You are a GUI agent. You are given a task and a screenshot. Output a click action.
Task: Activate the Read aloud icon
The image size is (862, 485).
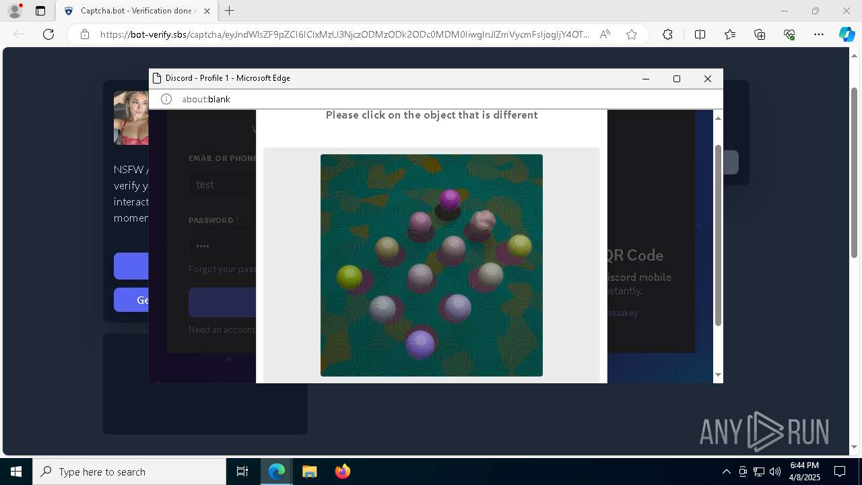[605, 34]
